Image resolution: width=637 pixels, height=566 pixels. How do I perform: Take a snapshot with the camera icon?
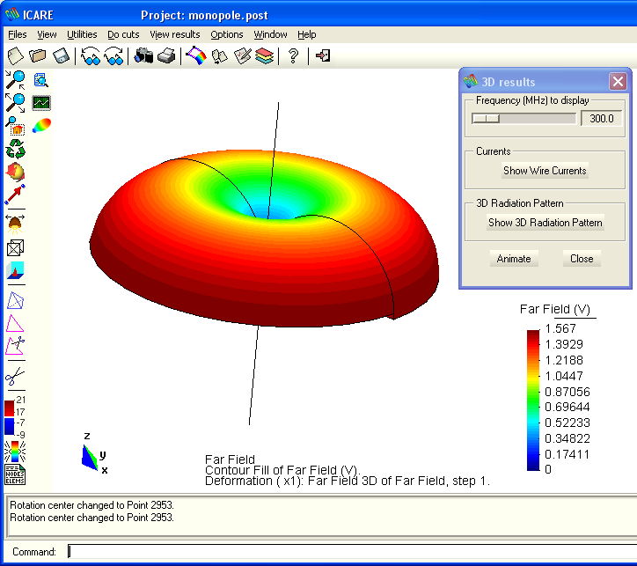[x=143, y=56]
